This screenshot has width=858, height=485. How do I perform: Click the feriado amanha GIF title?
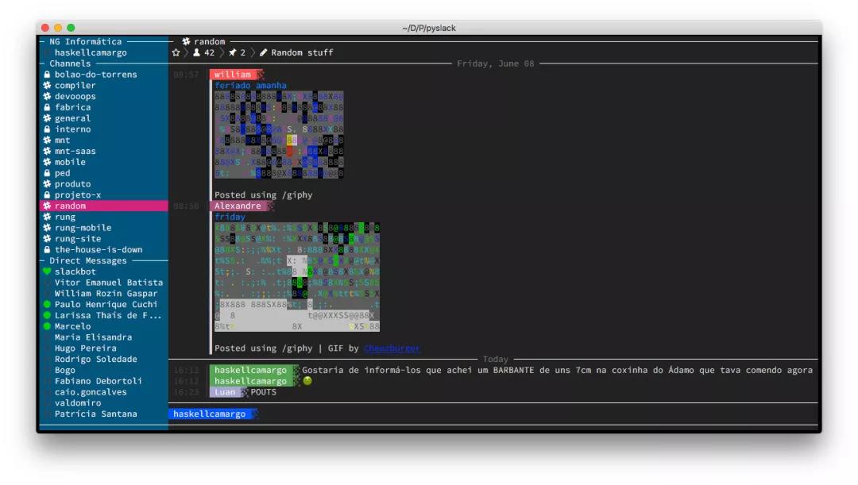tap(250, 85)
